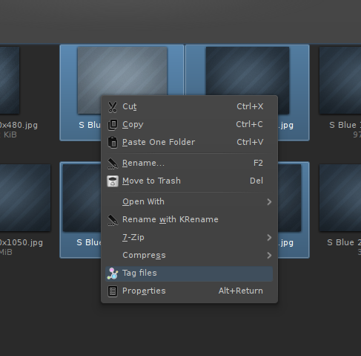
Task: Select the x1050.jpg image thumbnail
Action: pyautogui.click(x=25, y=198)
